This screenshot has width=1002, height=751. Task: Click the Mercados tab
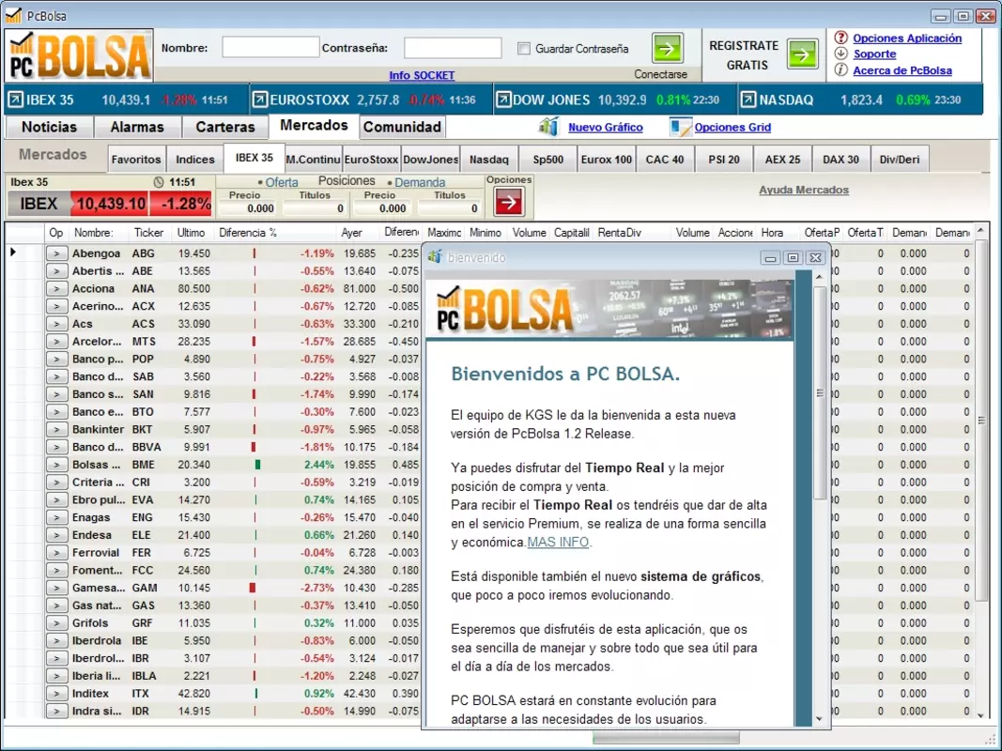tap(314, 126)
